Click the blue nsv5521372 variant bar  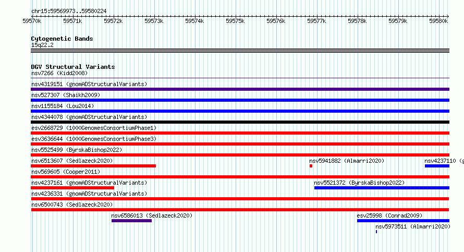click(x=382, y=188)
